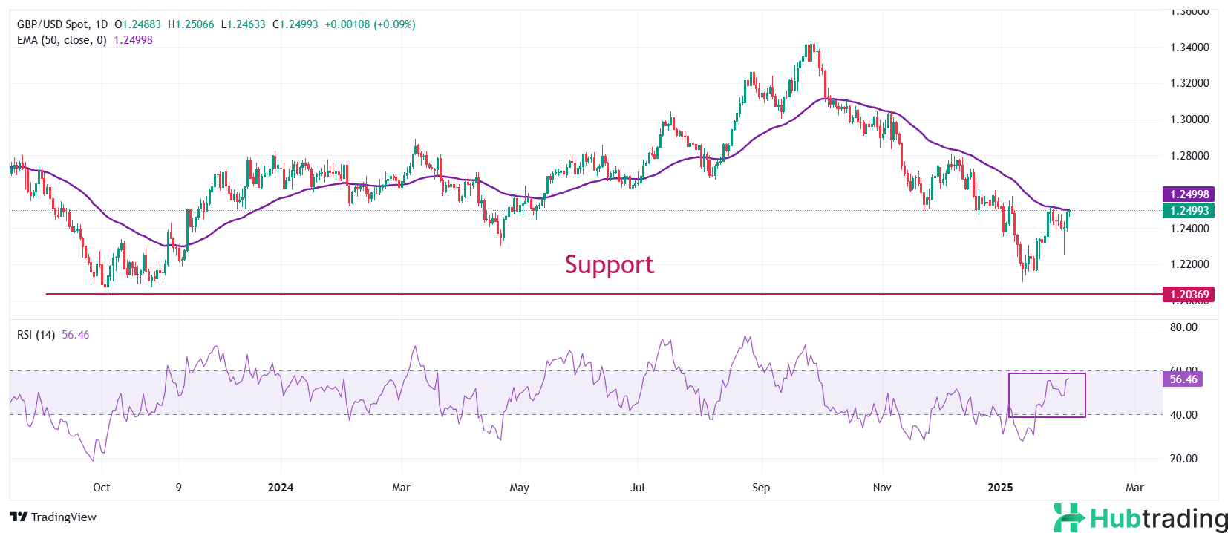This screenshot has height=533, width=1228.
Task: Click the 1.34000 price axis label
Action: coord(1189,48)
